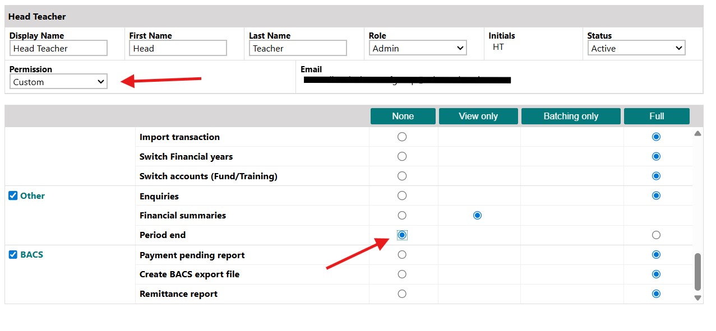716x331 pixels.
Task: Uncheck the Other permissions category checkbox
Action: point(13,195)
